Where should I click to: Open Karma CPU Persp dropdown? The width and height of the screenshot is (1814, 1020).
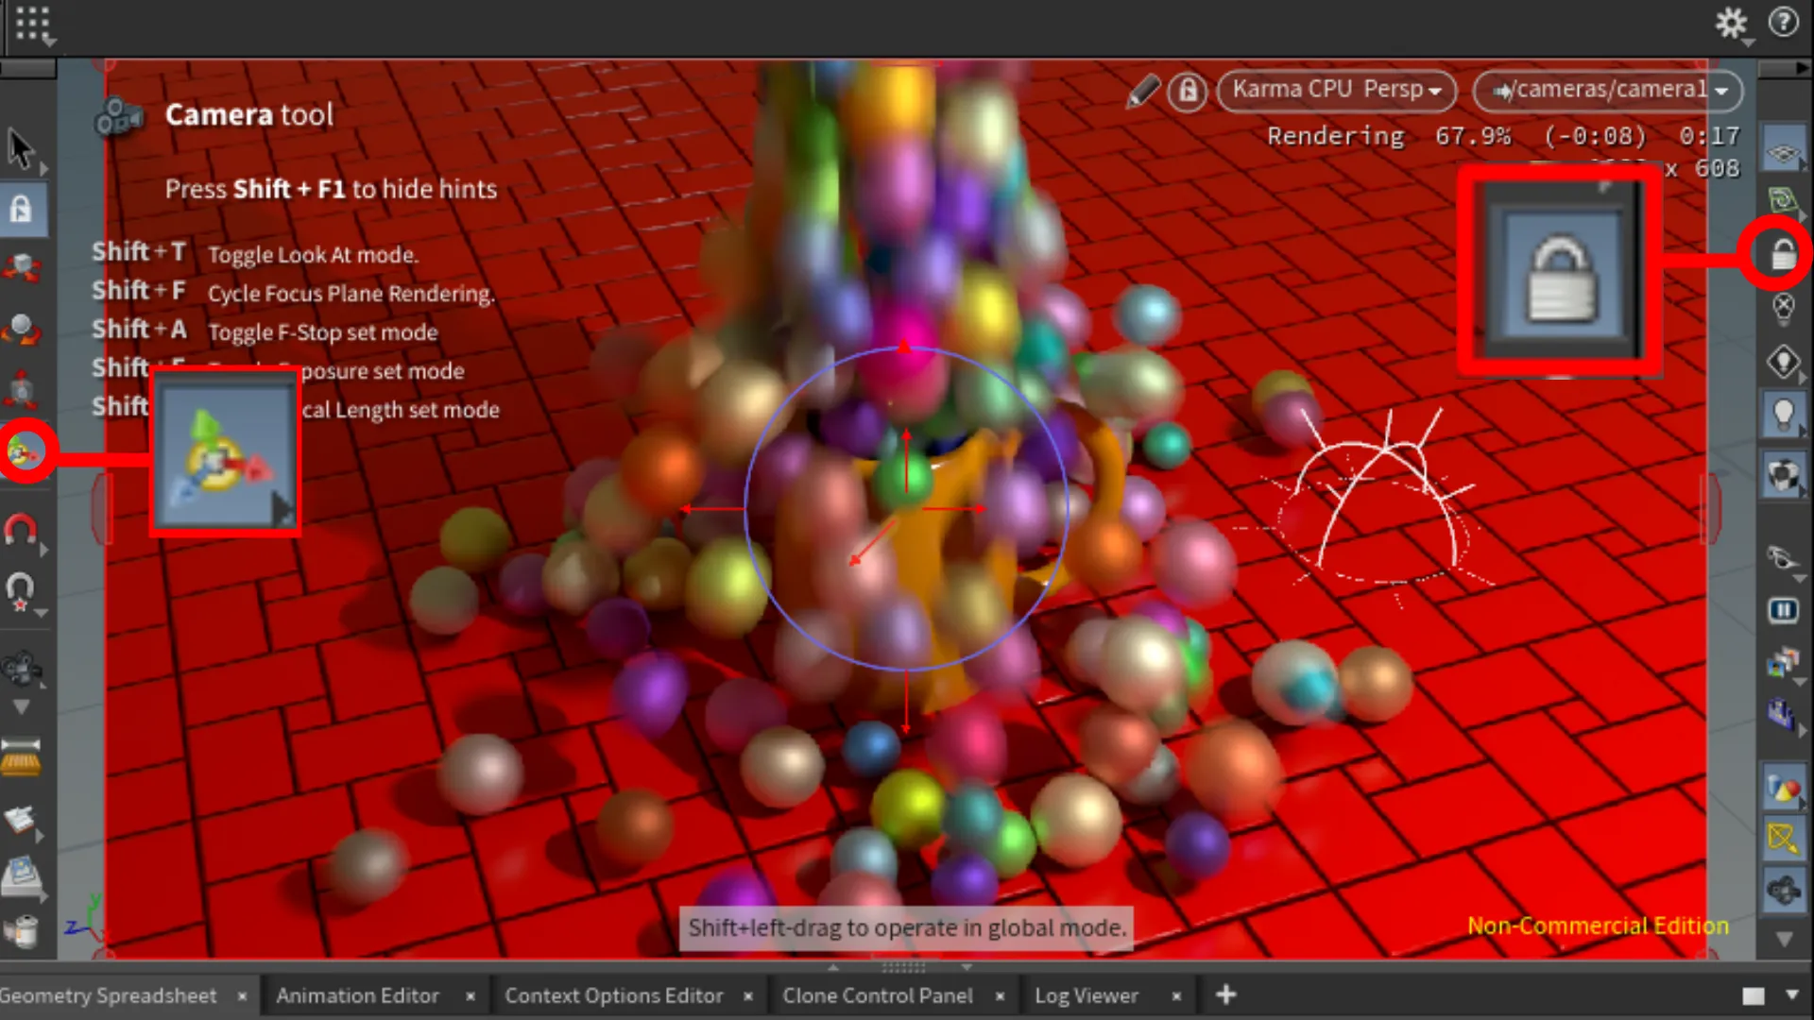[1336, 91]
